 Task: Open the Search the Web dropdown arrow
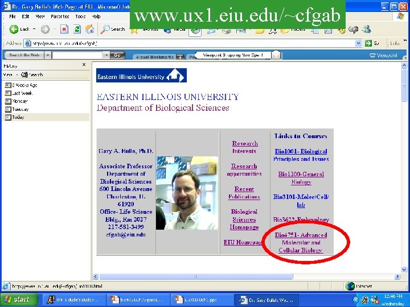coord(48,55)
